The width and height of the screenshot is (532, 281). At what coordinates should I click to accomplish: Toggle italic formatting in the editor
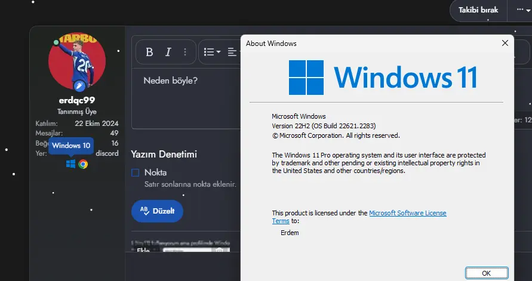coord(168,52)
